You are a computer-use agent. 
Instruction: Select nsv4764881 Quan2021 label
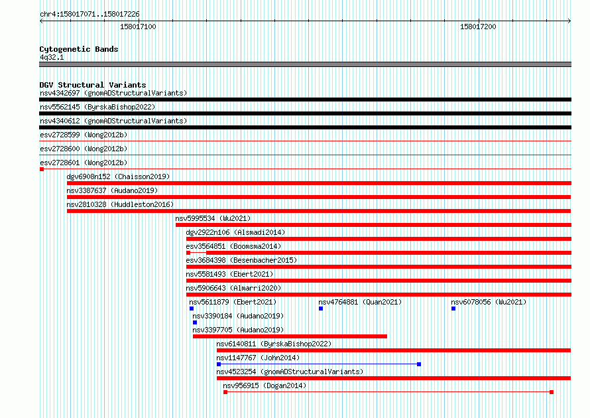360,302
